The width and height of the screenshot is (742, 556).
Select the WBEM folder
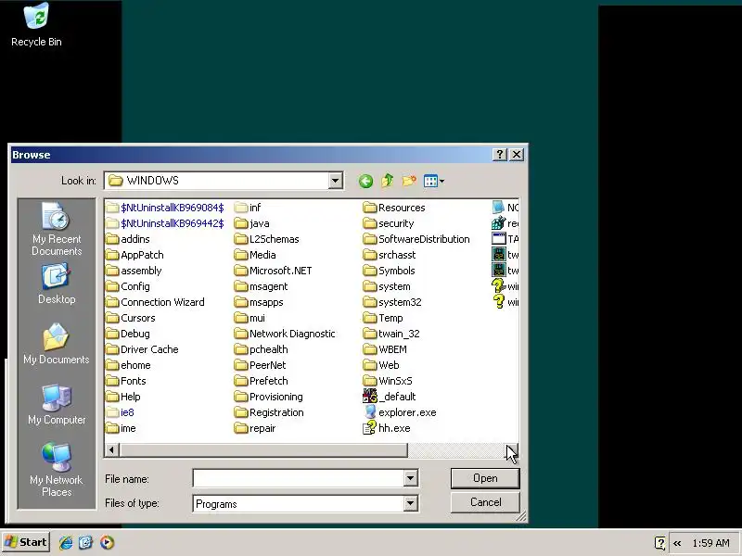(385, 349)
